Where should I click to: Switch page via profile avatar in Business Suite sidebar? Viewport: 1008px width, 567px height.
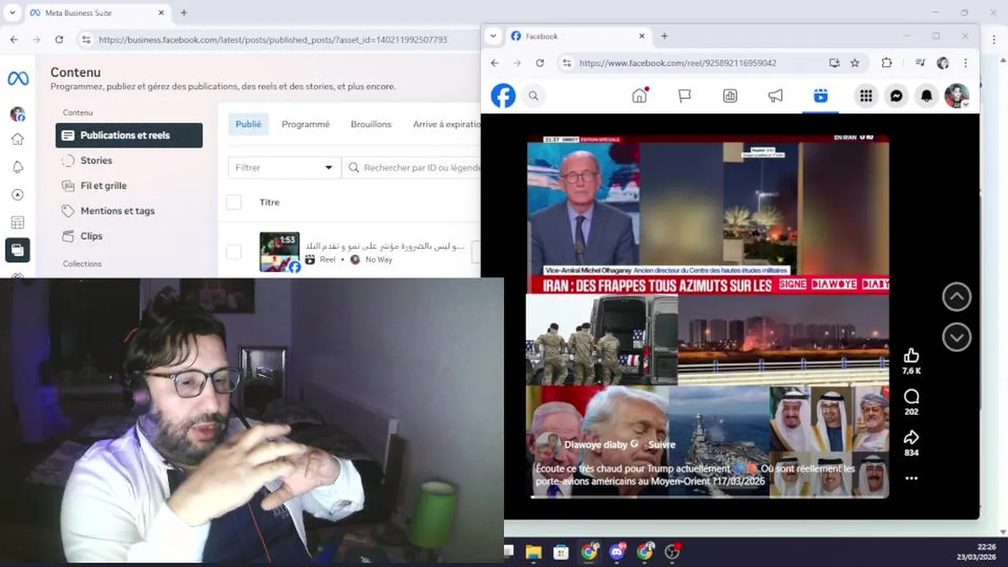(17, 114)
